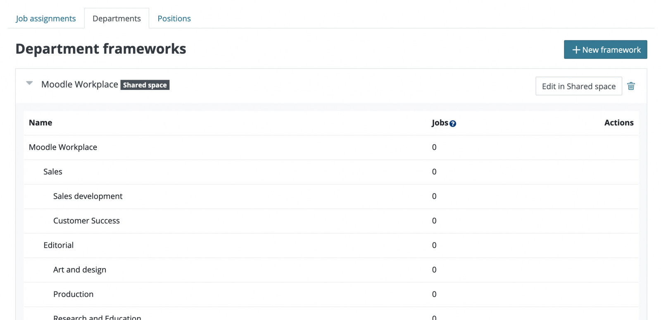
Task: Click the jobs count for Editorial
Action: 434,245
